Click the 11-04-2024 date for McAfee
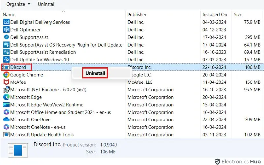 [x=214, y=82]
